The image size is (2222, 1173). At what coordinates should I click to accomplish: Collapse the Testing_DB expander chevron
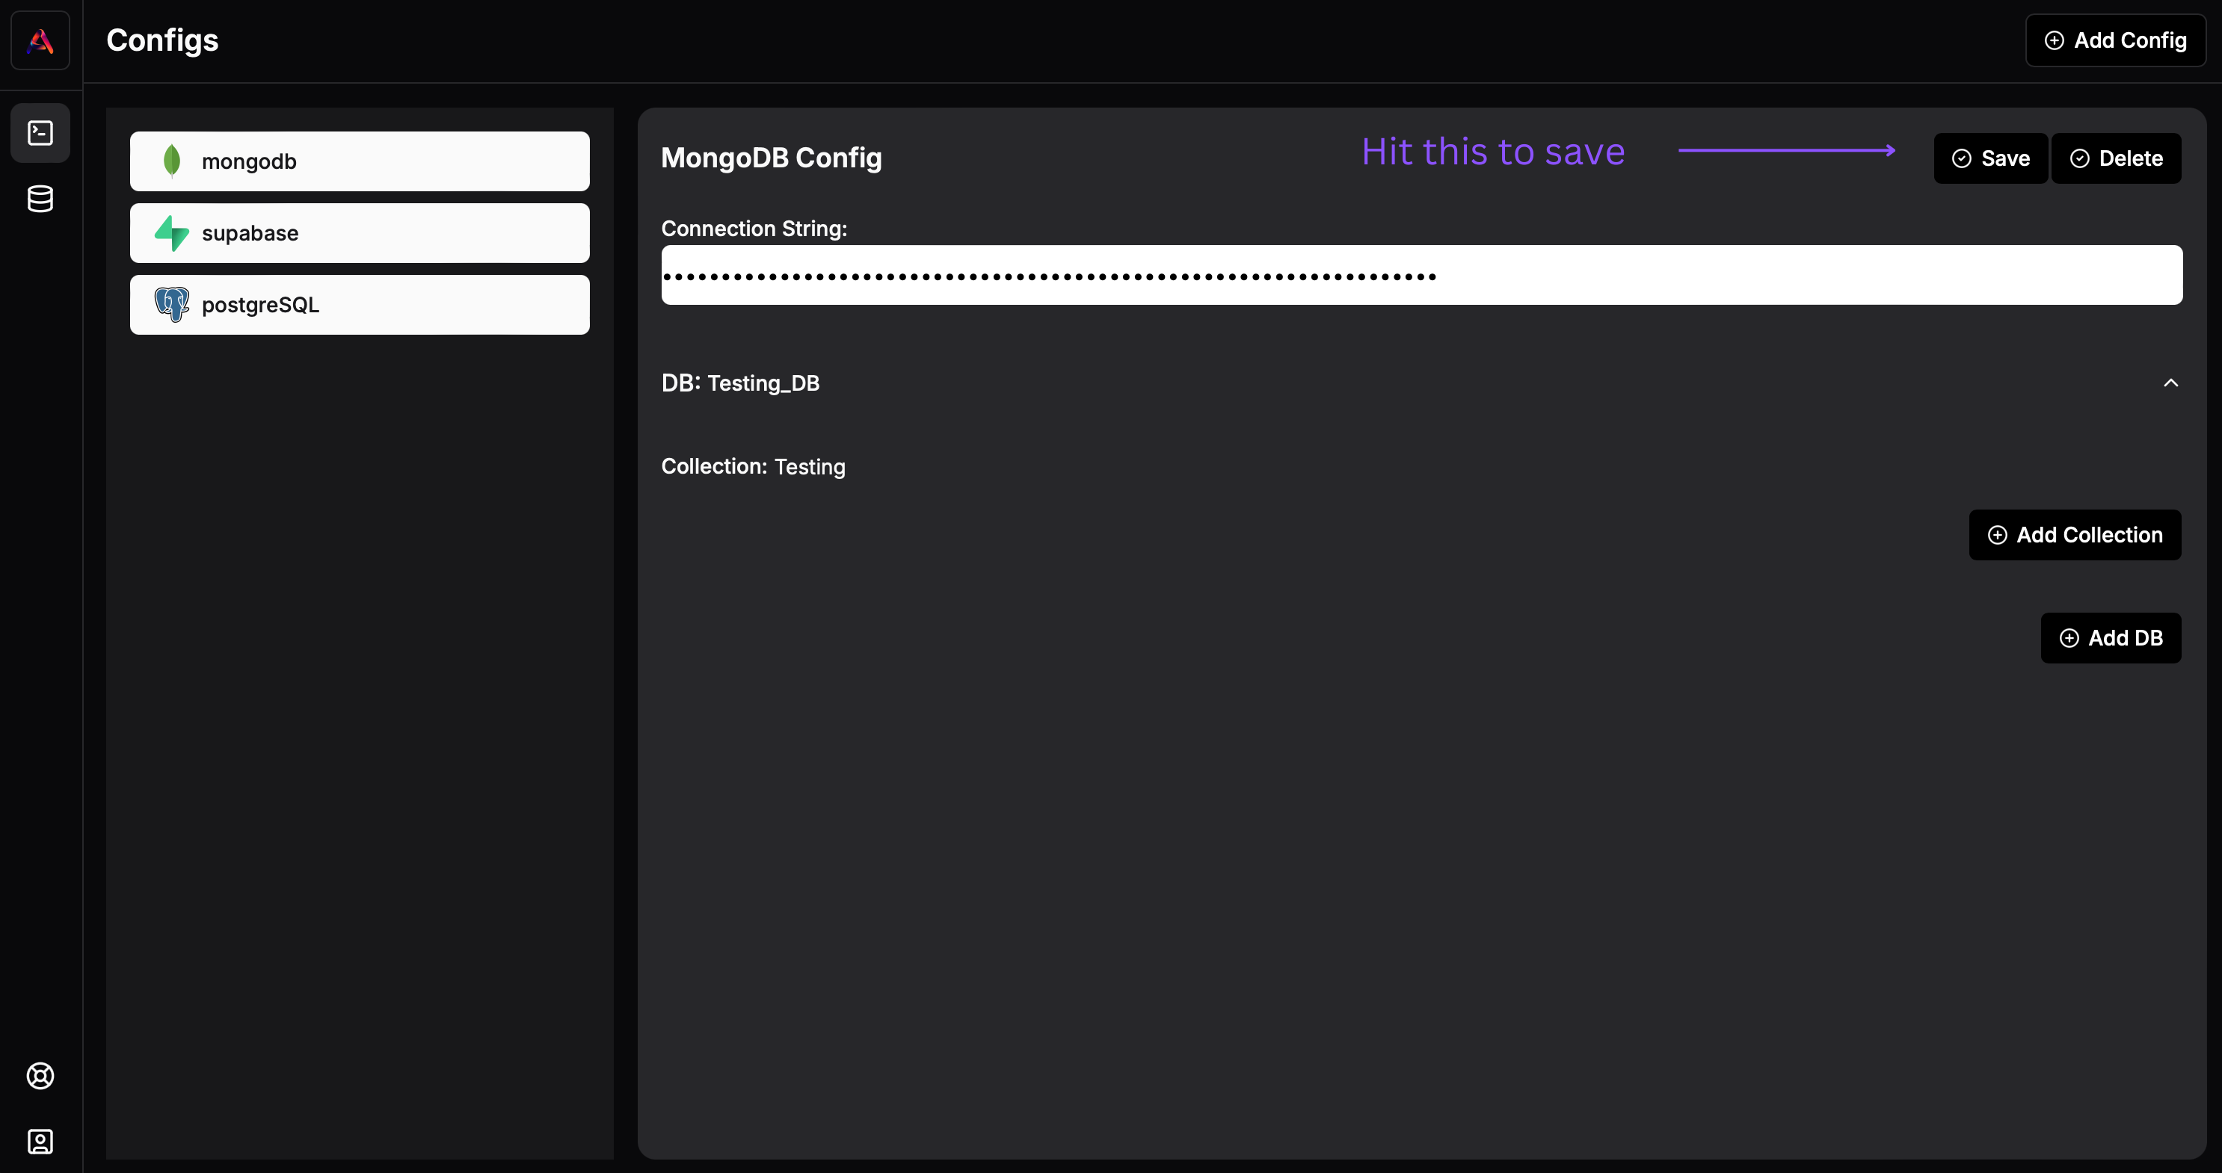point(2170,383)
